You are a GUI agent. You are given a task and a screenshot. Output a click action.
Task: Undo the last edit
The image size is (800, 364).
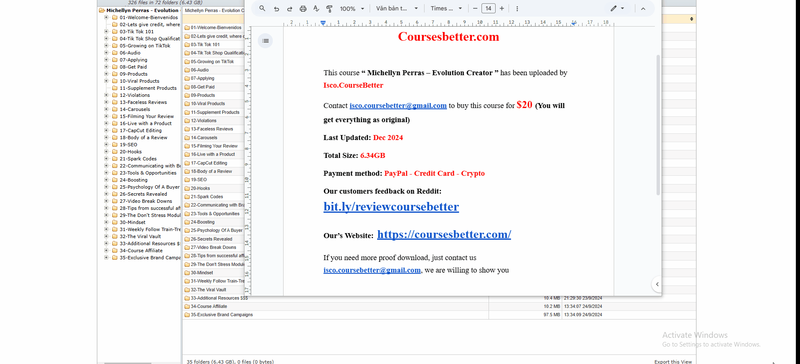(x=277, y=9)
